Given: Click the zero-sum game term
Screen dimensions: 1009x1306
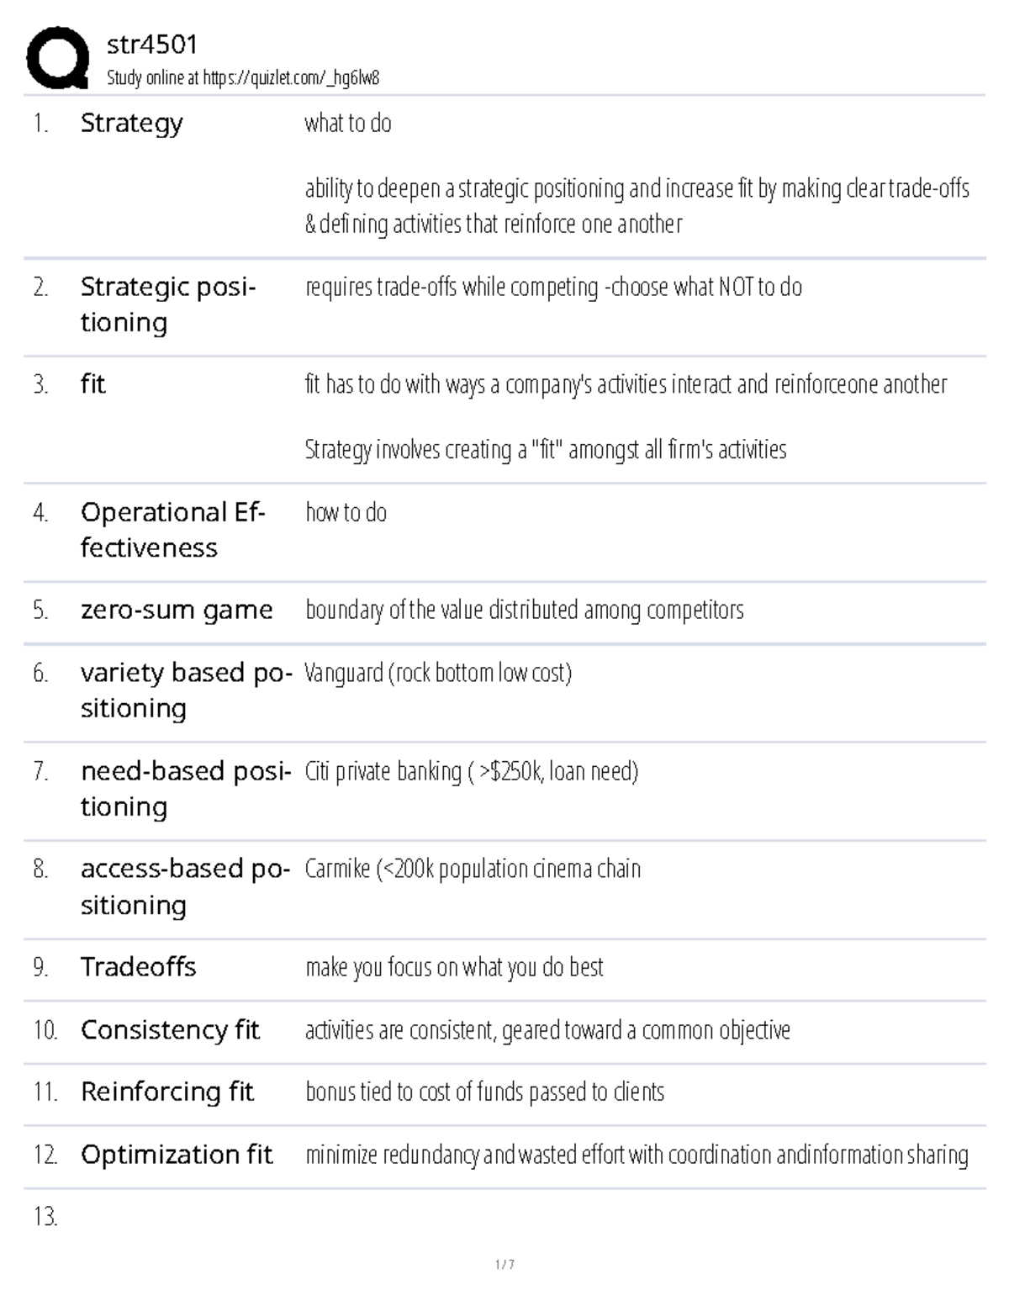Looking at the screenshot, I should pyautogui.click(x=177, y=610).
